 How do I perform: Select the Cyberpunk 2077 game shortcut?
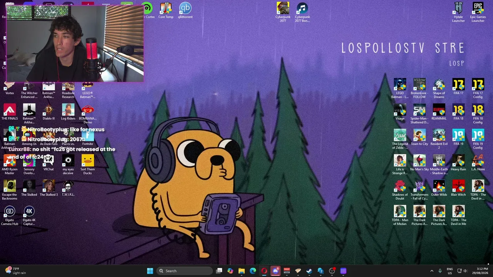[x=283, y=12]
